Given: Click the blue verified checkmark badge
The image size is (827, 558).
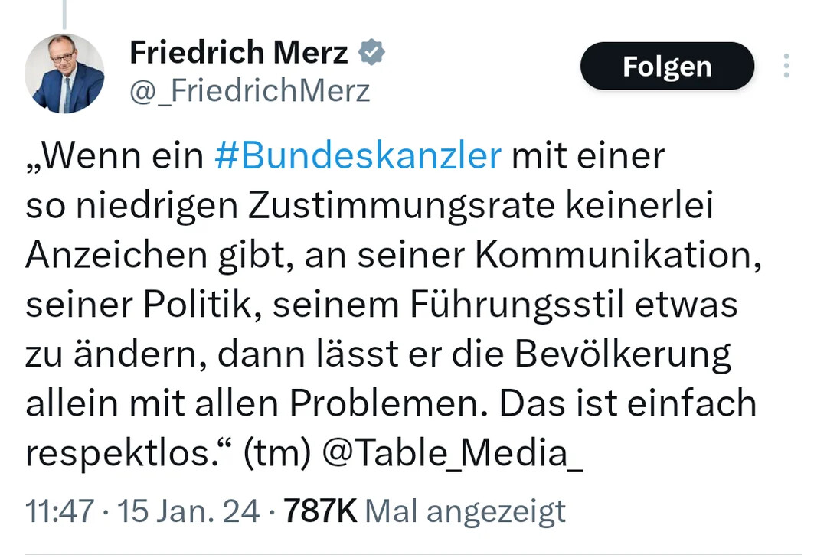Looking at the screenshot, I should click(x=372, y=53).
